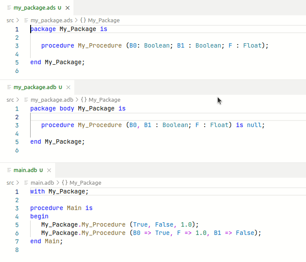Open src breadcrumb in my_package.ads editor

10,20
